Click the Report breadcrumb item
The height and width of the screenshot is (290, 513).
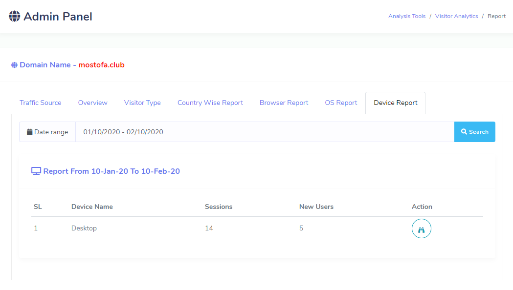pos(496,17)
